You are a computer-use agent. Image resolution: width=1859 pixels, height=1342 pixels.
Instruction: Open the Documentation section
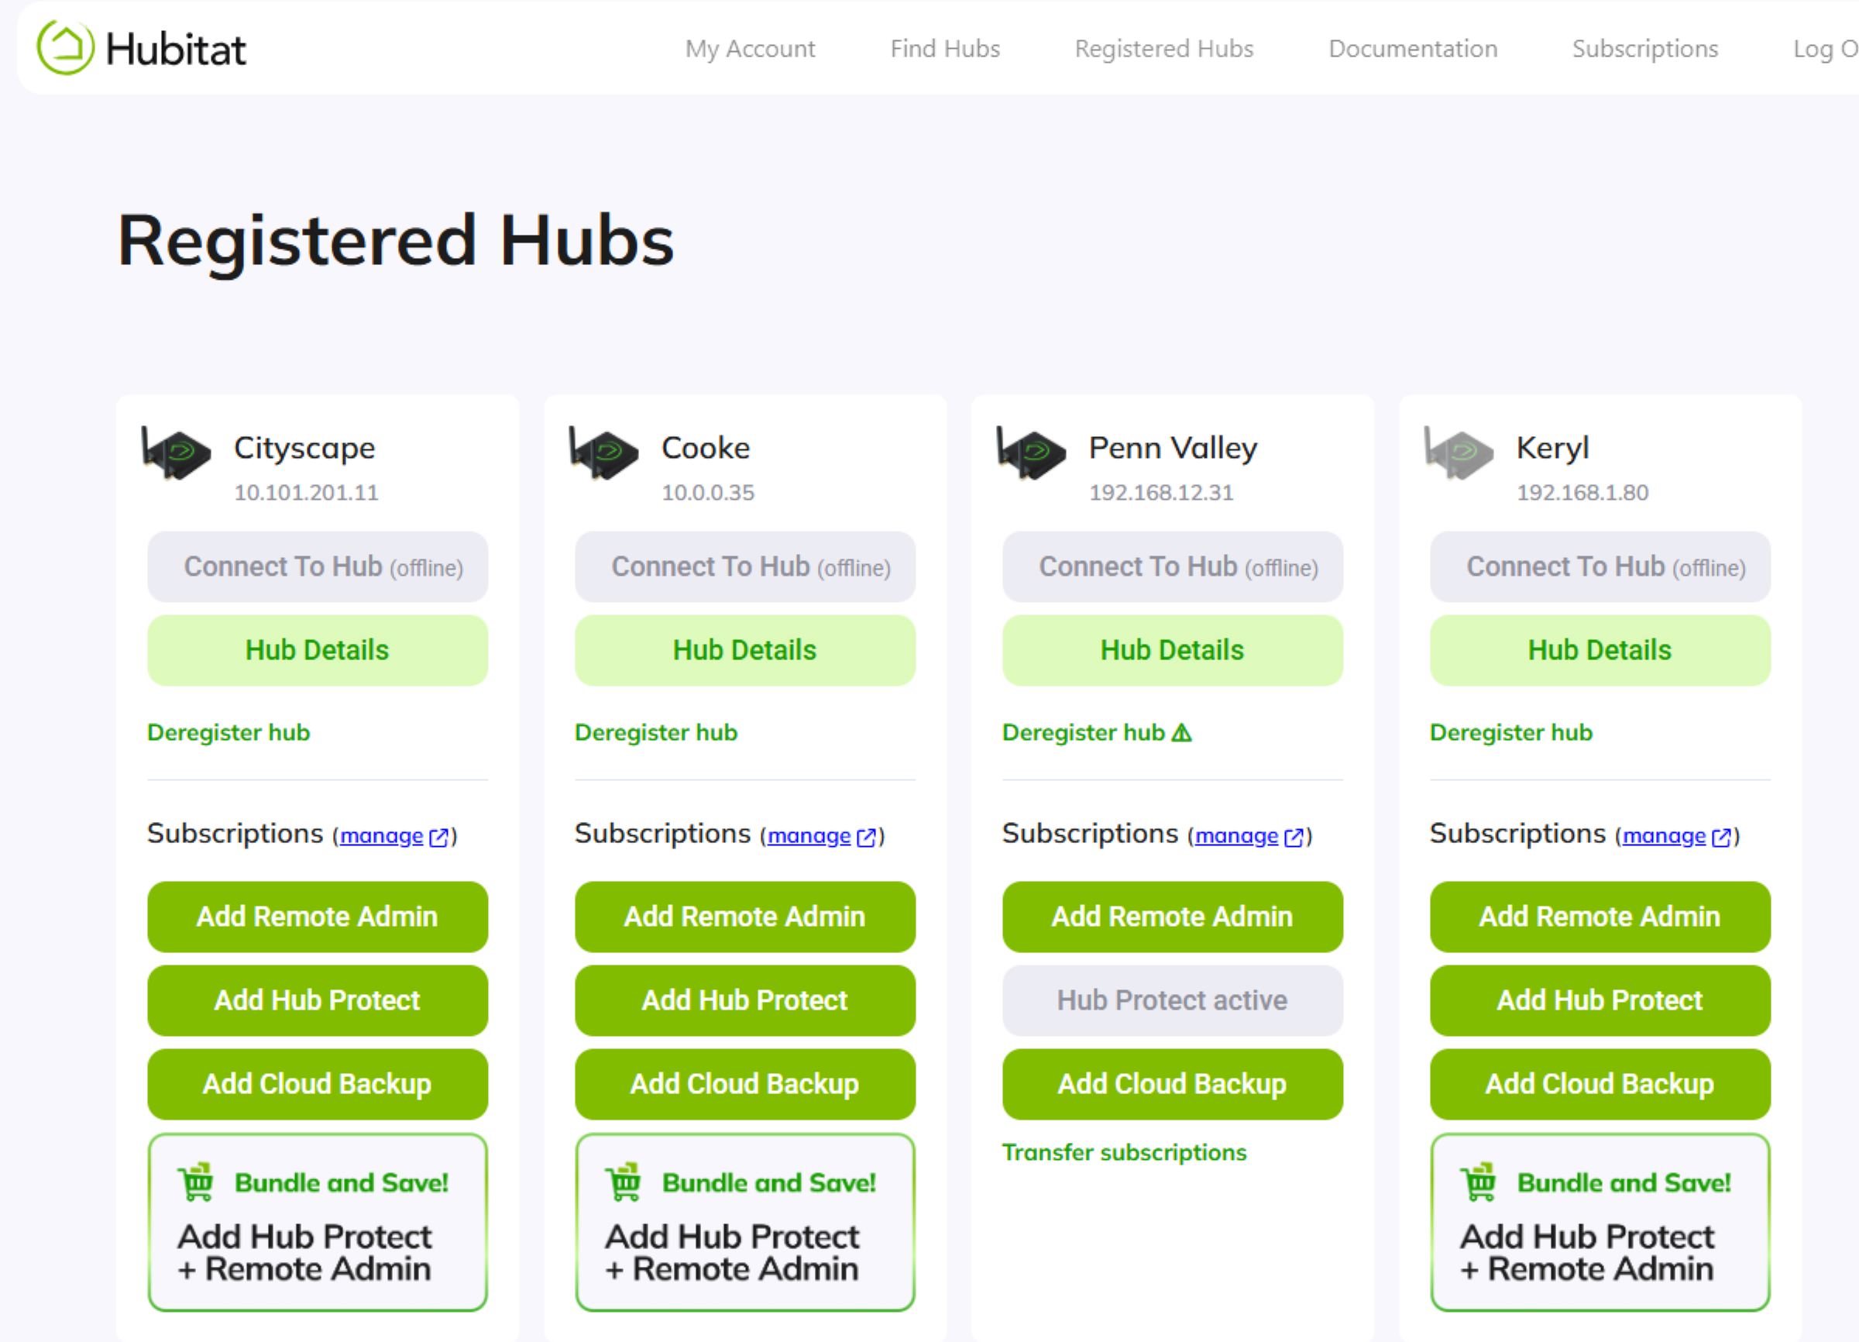pyautogui.click(x=1412, y=48)
